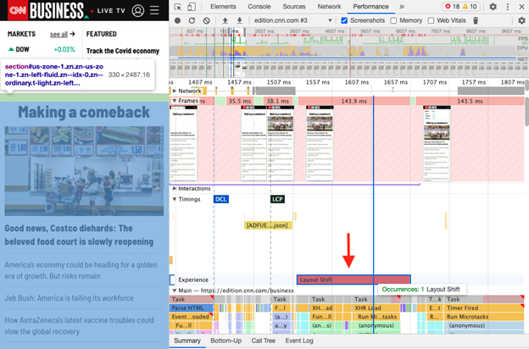Toggle the Screenshots checkbox
Viewport: 529px width, 349px height.
343,20
